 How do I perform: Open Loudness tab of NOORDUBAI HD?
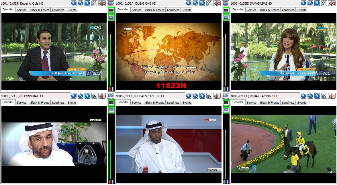click(58, 103)
